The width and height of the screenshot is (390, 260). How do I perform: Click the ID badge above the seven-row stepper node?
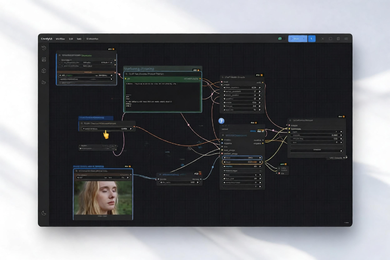pos(259,75)
